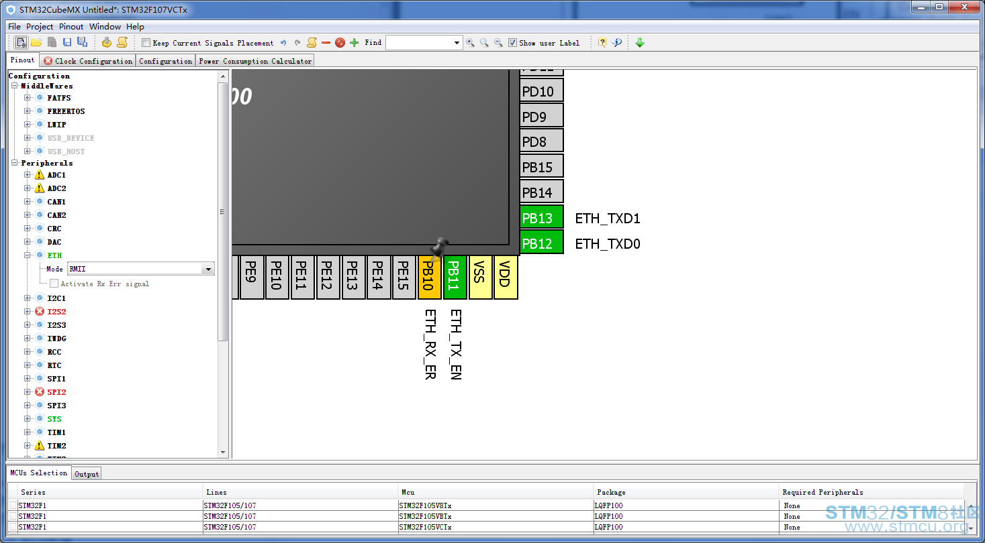The image size is (985, 543).
Task: Check the STM32F105VBTx row checkbox
Action: (13, 516)
